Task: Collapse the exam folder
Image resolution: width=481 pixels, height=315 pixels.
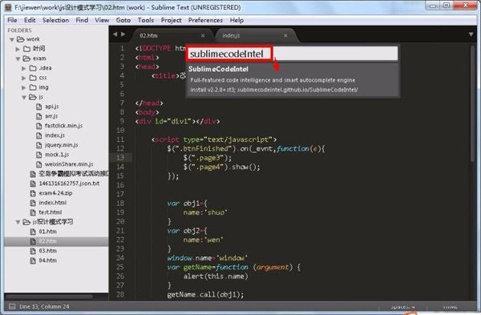Action: click(18, 59)
